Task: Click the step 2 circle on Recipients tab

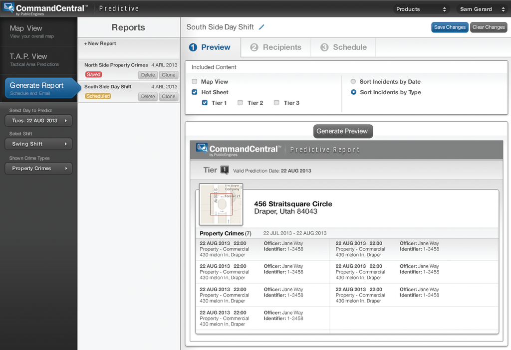Action: pyautogui.click(x=254, y=47)
